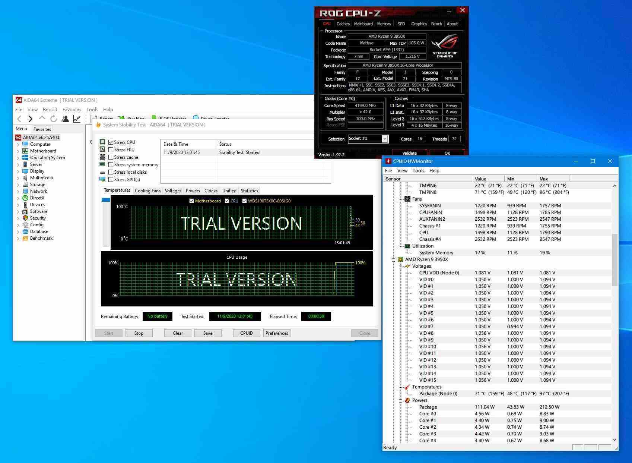
Task: Click AIDA64 up-level arrow icon
Action: tap(42, 119)
